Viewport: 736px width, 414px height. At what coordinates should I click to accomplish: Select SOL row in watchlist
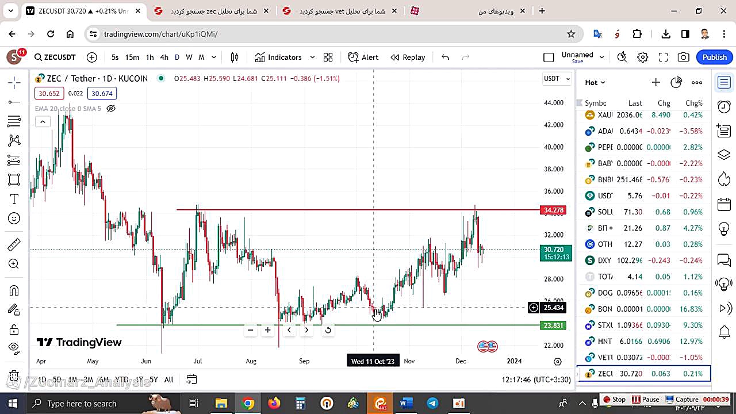644,212
